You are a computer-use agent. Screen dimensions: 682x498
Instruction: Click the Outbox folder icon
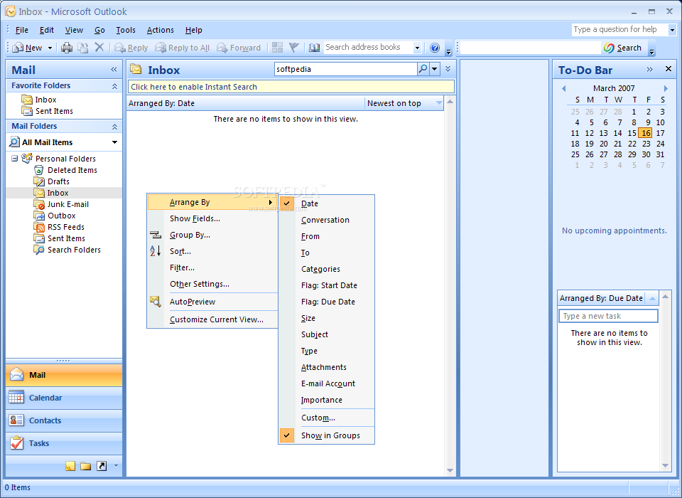pyautogui.click(x=39, y=216)
